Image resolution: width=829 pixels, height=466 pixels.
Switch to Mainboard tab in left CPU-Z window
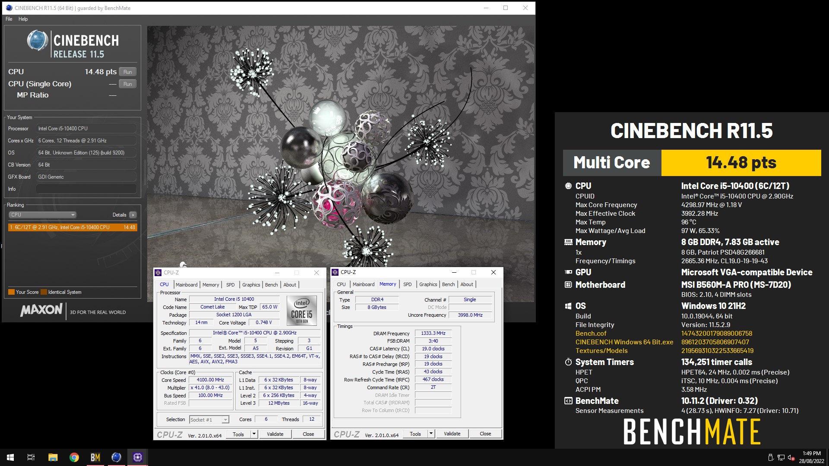187,285
